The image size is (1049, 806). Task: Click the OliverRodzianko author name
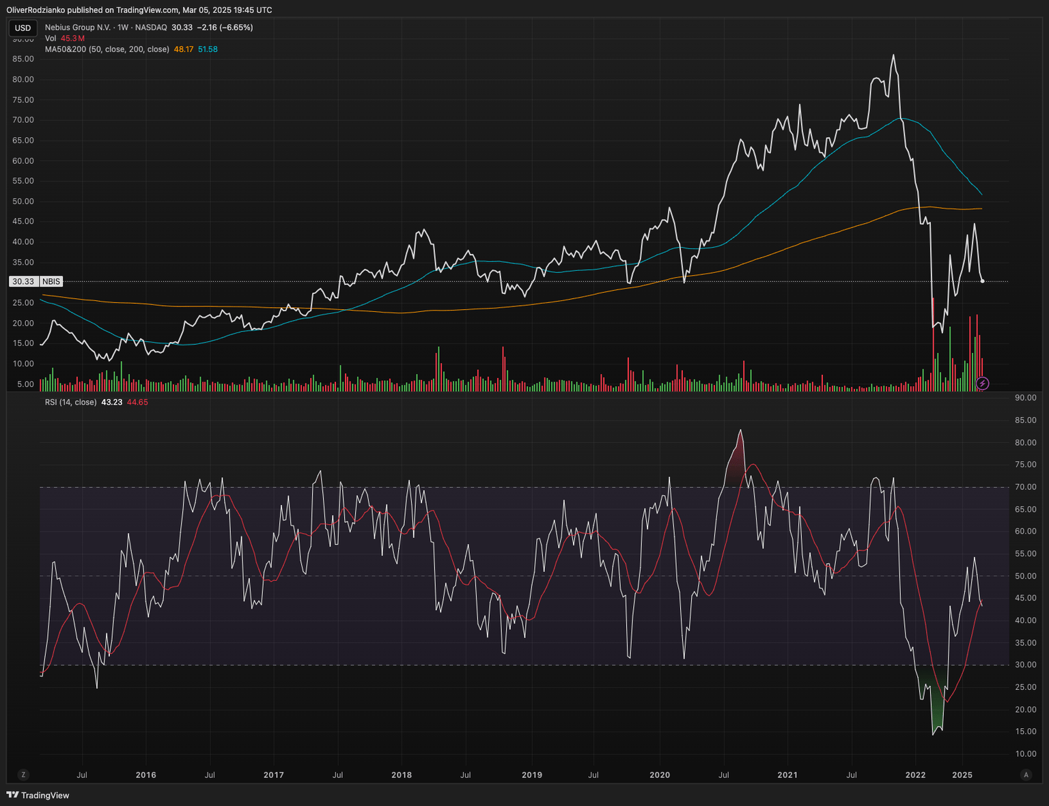36,10
